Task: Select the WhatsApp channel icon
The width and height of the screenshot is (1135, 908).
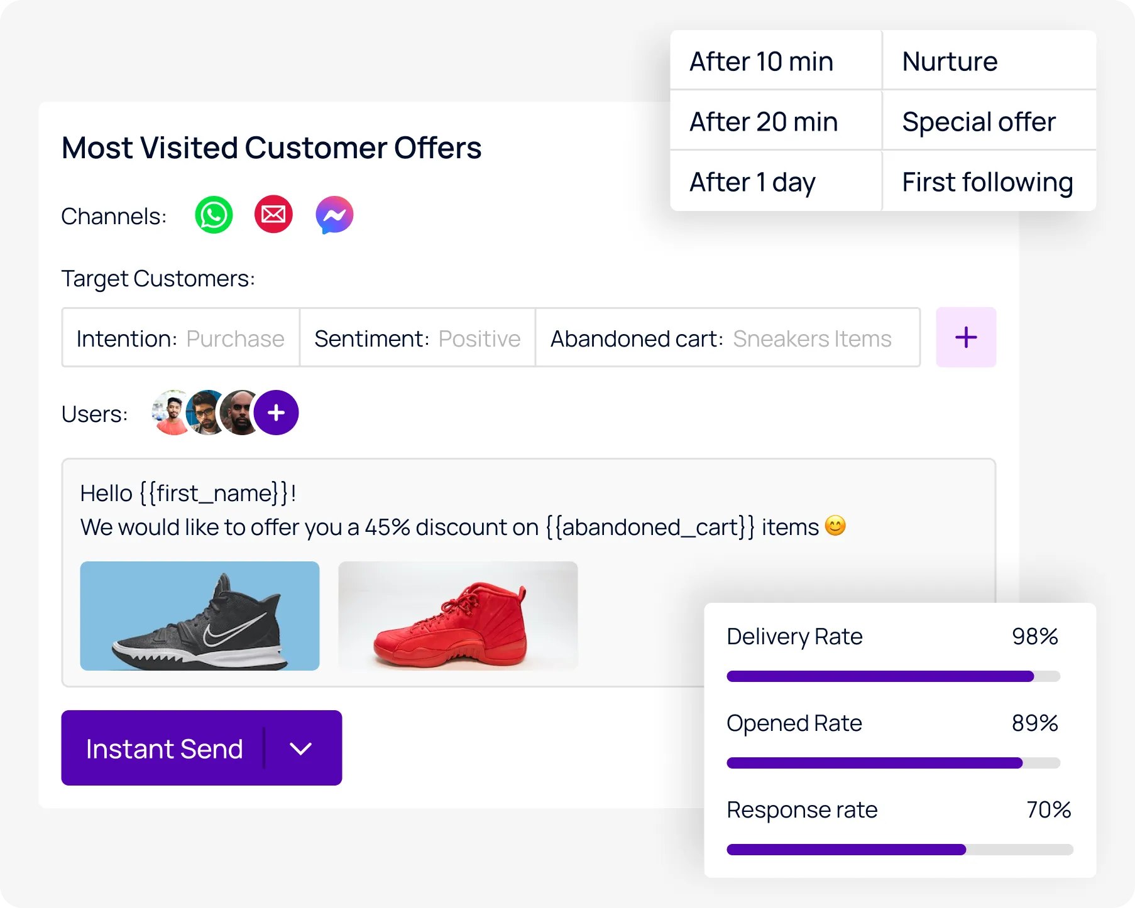Action: (214, 215)
